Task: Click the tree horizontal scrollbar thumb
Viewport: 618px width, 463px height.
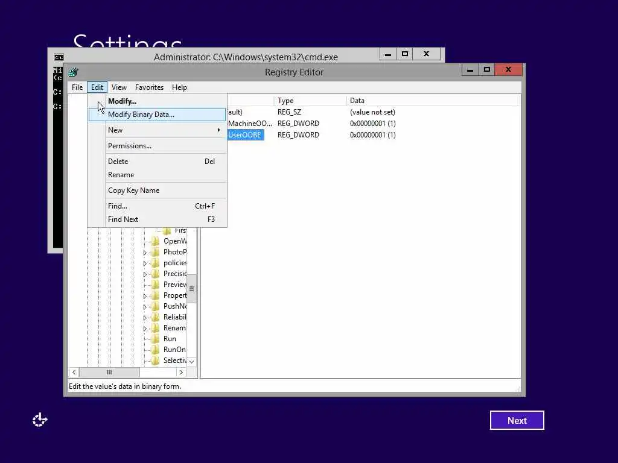Action: [109, 372]
